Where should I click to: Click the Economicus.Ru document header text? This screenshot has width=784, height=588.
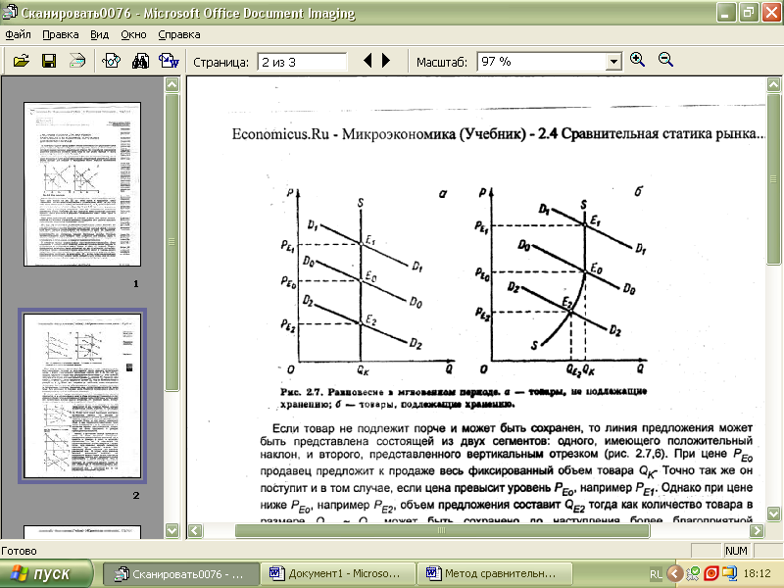(498, 134)
